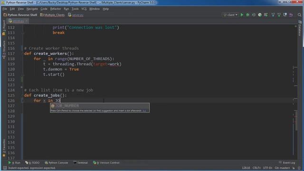Screen dimensions: 304x171
Task: Start debugging with the bug icon
Action: 247,15
